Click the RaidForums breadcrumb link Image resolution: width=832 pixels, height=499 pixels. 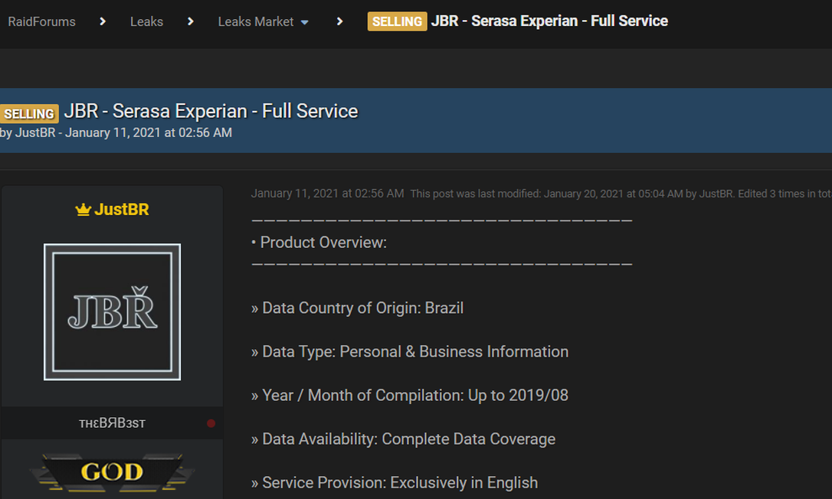click(41, 21)
